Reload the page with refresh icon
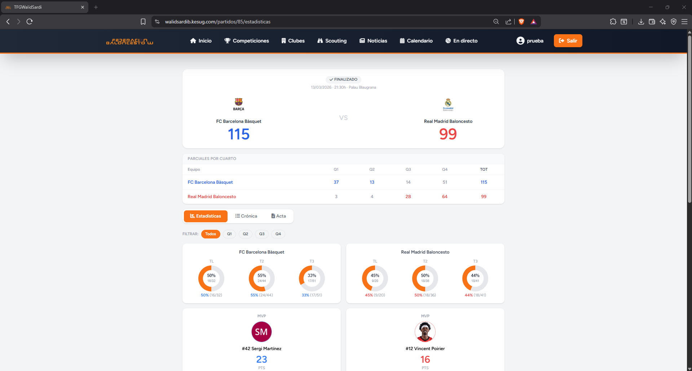 [30, 22]
